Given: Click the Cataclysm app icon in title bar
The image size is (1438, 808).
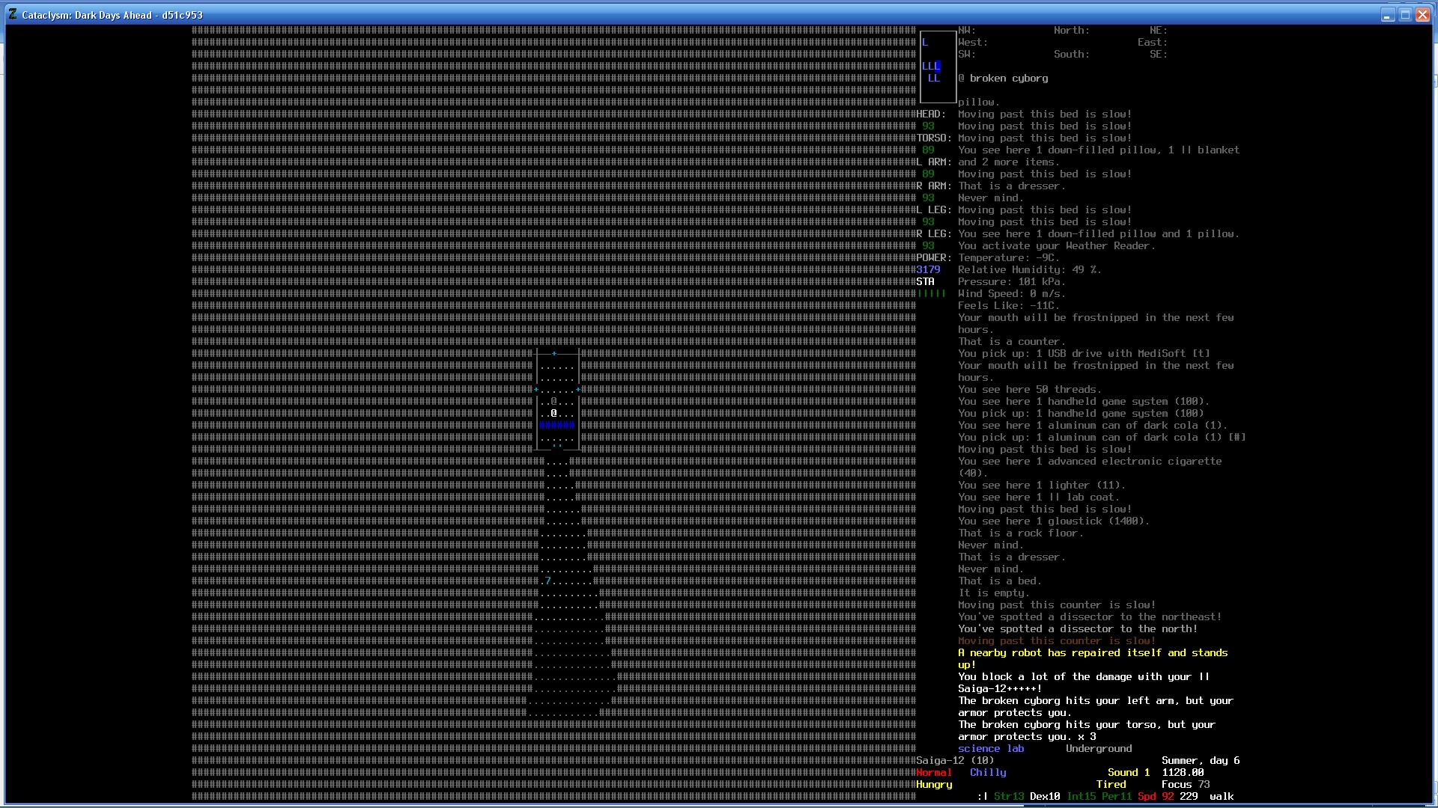Looking at the screenshot, I should coord(13,14).
